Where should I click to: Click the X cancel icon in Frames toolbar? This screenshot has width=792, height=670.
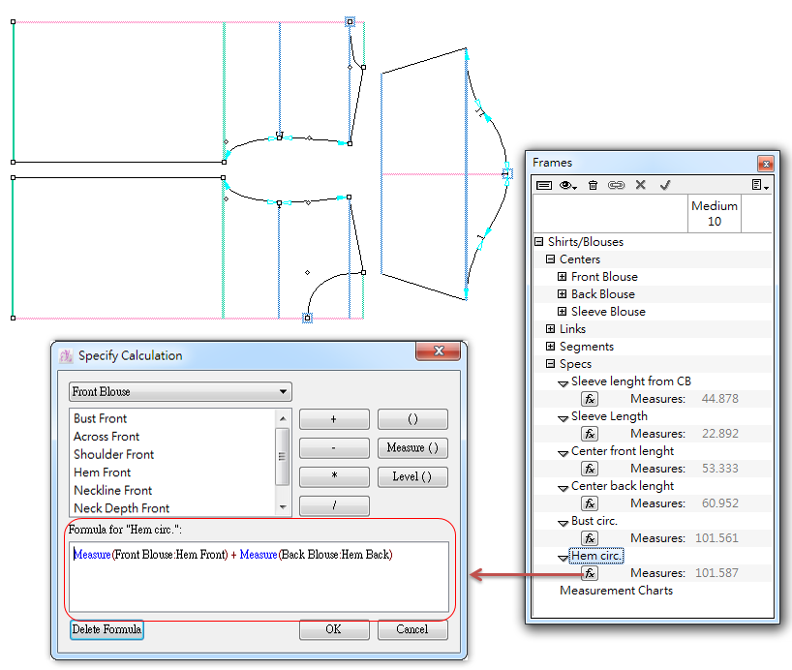click(x=641, y=185)
